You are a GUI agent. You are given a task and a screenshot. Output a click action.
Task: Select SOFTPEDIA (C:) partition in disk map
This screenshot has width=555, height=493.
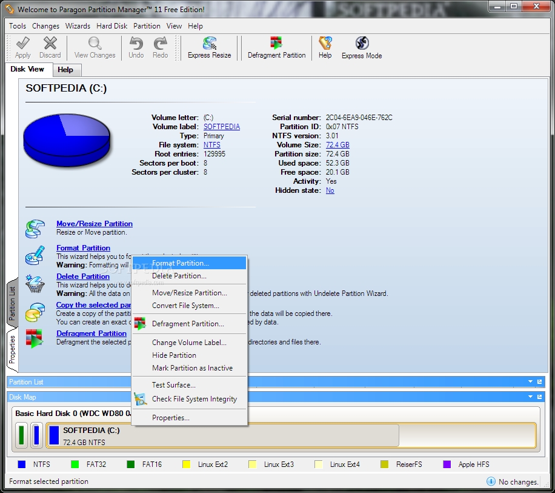(x=291, y=435)
